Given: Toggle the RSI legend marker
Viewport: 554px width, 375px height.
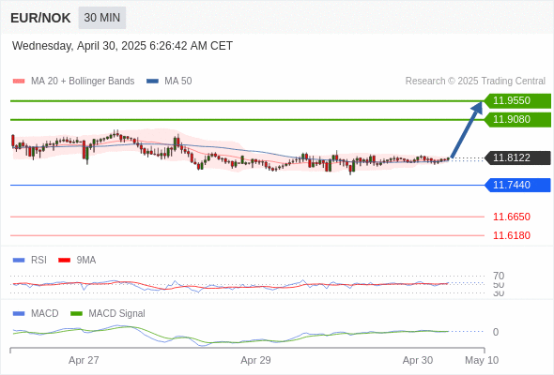Looking at the screenshot, I should point(19,261).
